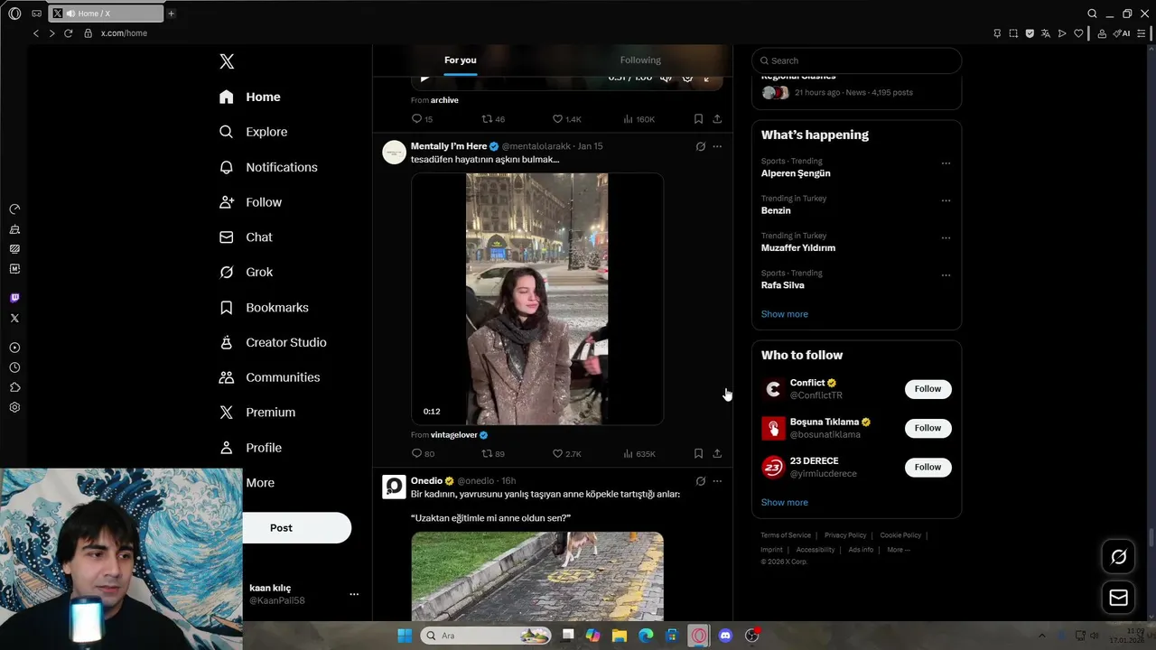The image size is (1156, 650).
Task: Open Discord from the taskbar
Action: (x=725, y=636)
